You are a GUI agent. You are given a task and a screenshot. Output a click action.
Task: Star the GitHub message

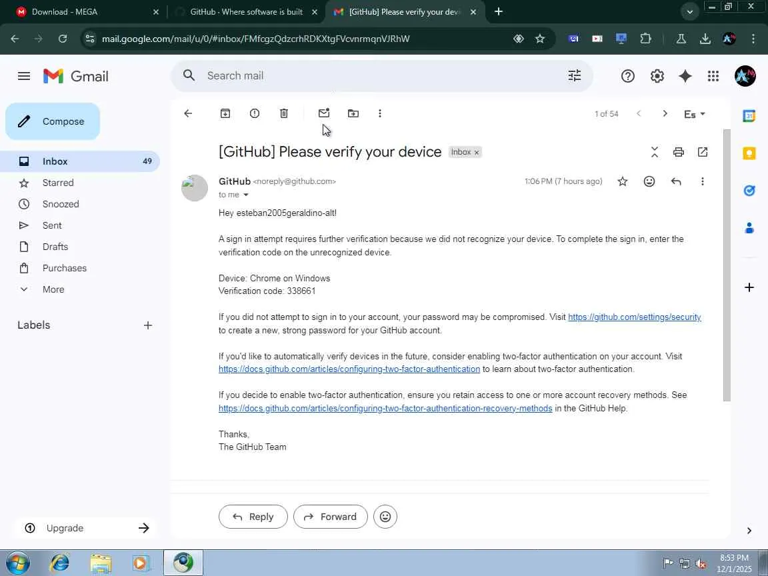623,182
